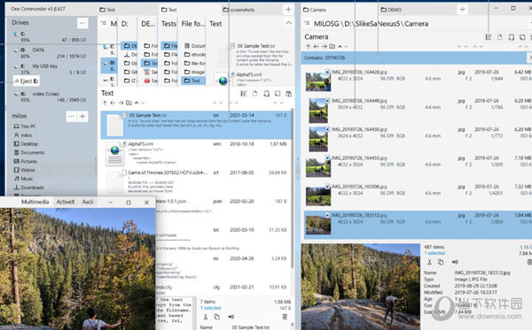Select photo IMG_20190726_164455.jpg
Screen dimensions: 532x330
[418, 167]
